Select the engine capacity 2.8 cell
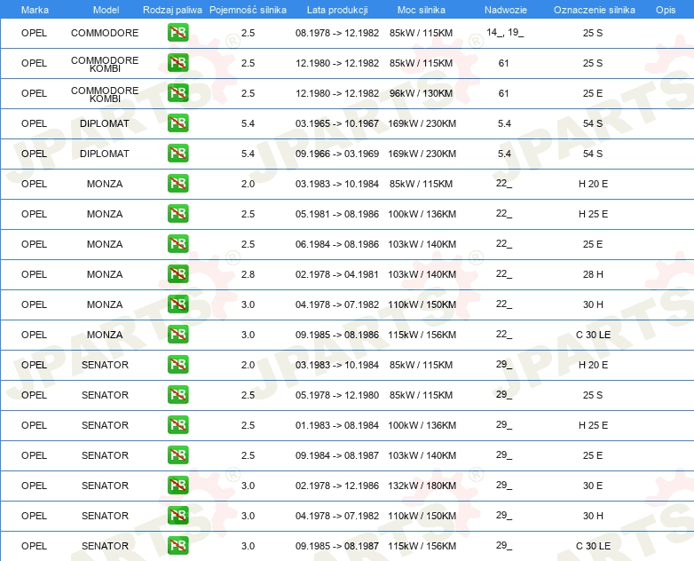The height and width of the screenshot is (561, 694). (x=248, y=274)
